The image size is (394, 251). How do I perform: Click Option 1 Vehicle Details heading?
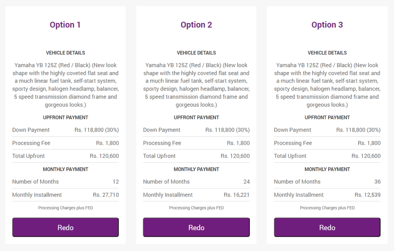[x=65, y=53]
